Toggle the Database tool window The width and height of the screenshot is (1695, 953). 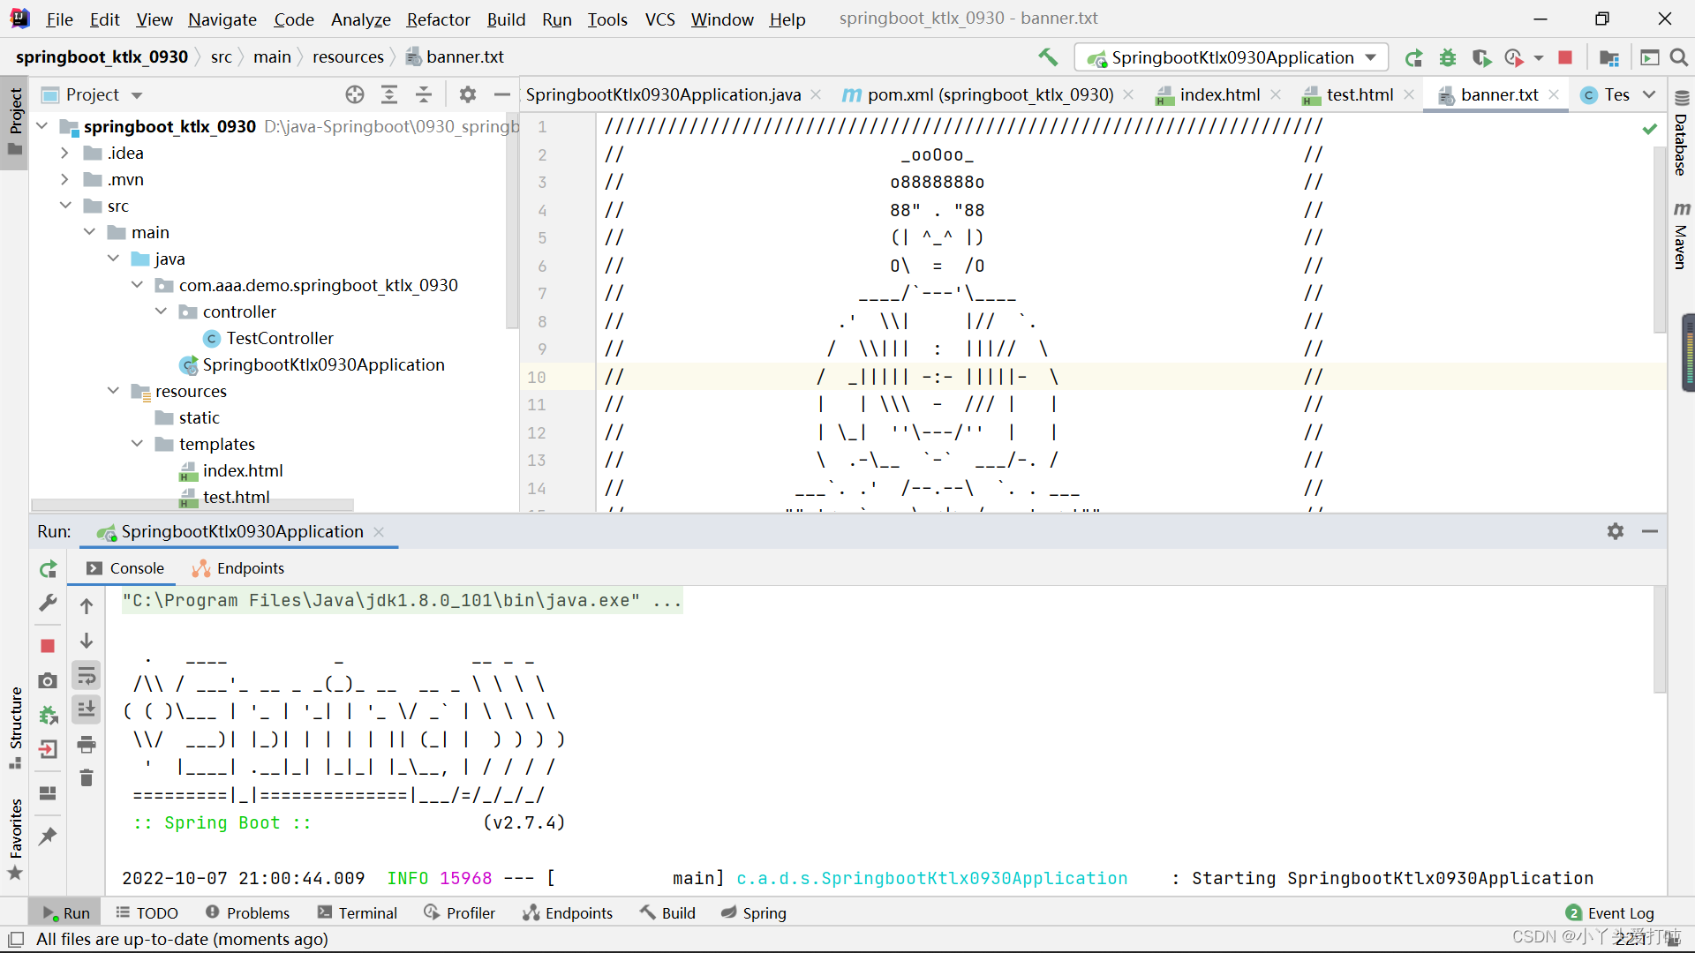(x=1681, y=134)
